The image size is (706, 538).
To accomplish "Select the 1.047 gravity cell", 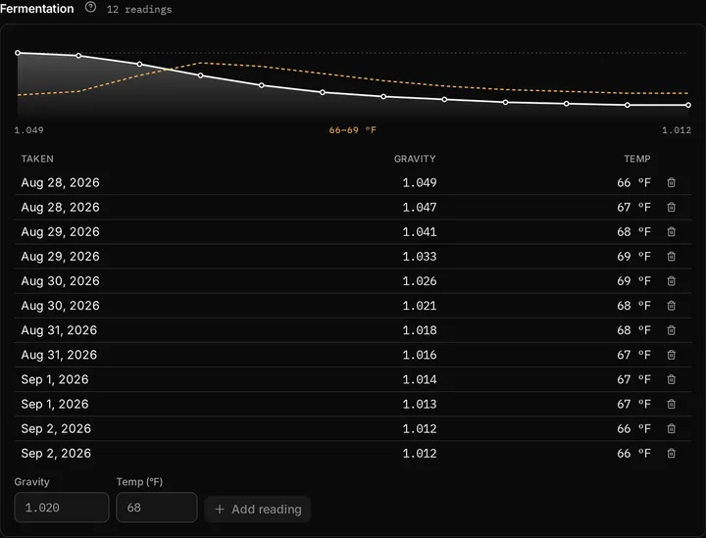I will 420,208.
